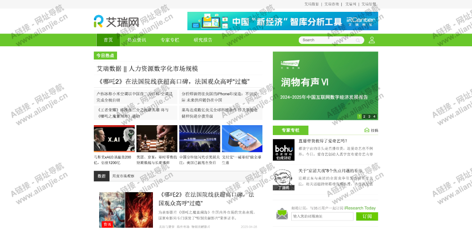
Task: Click the Alipay phone thumbnail
Action: (242, 138)
